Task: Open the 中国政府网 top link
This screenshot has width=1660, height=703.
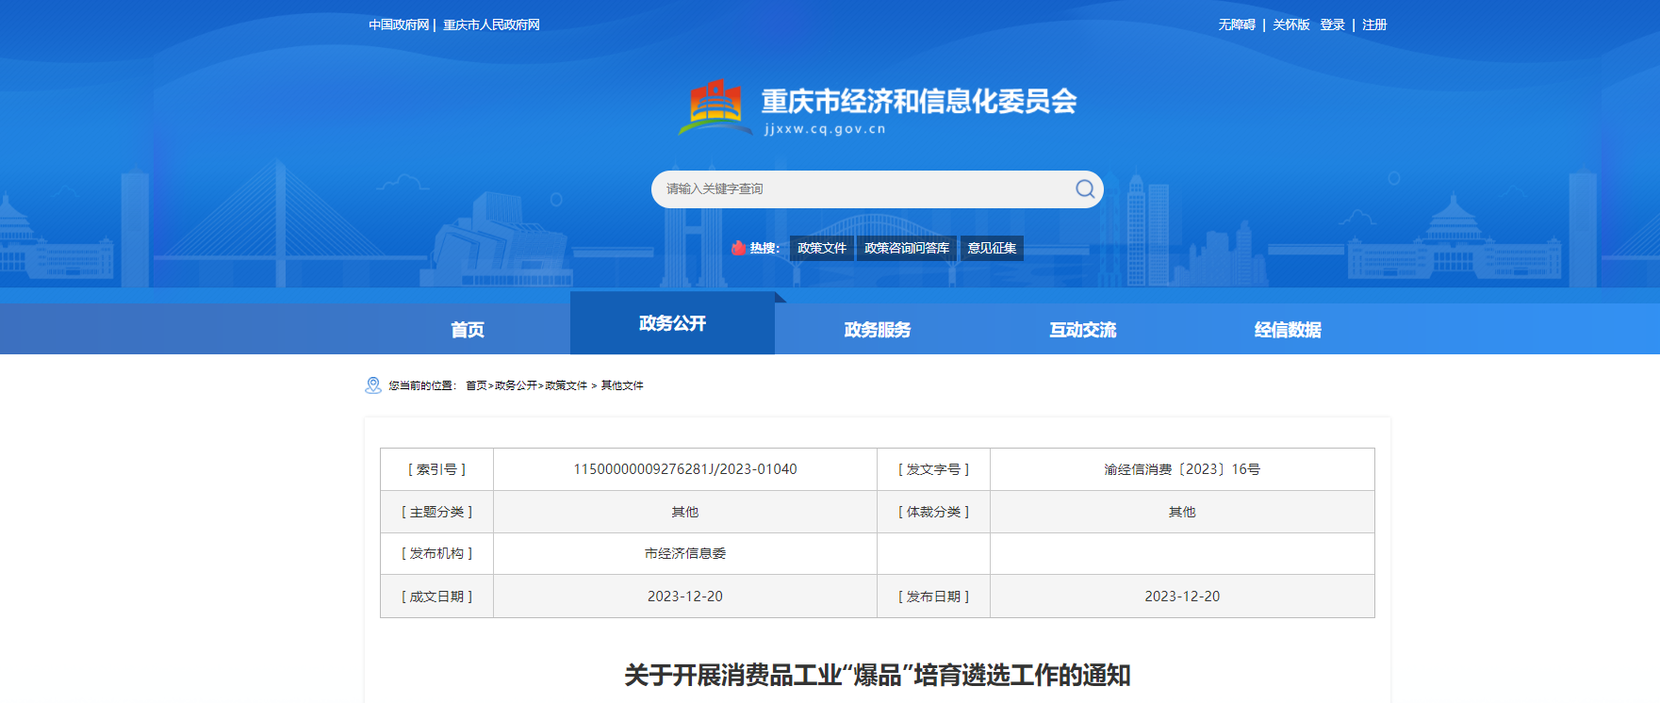Action: [398, 25]
